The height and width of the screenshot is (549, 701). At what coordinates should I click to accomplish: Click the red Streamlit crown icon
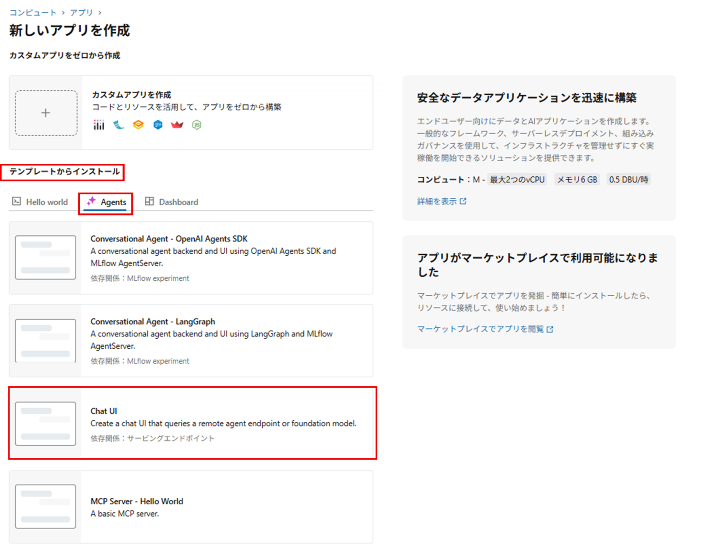(177, 125)
